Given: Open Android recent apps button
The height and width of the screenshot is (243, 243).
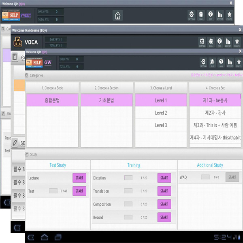Looking at the screenshot, I should (58, 237).
